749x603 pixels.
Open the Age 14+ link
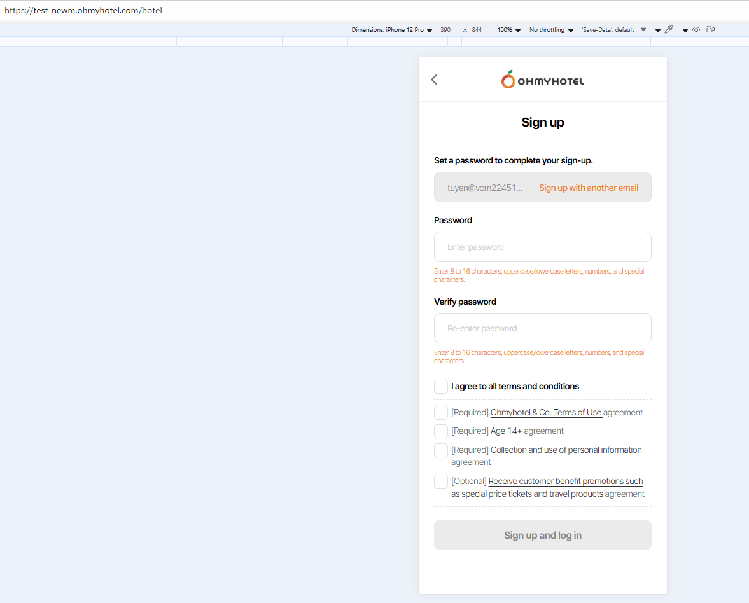tap(507, 431)
